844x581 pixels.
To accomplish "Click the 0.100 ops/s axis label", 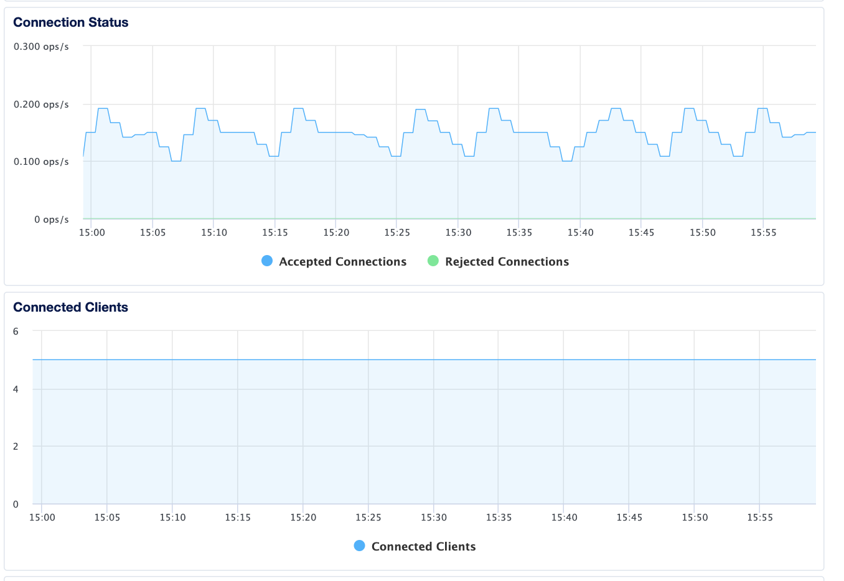I will (41, 162).
